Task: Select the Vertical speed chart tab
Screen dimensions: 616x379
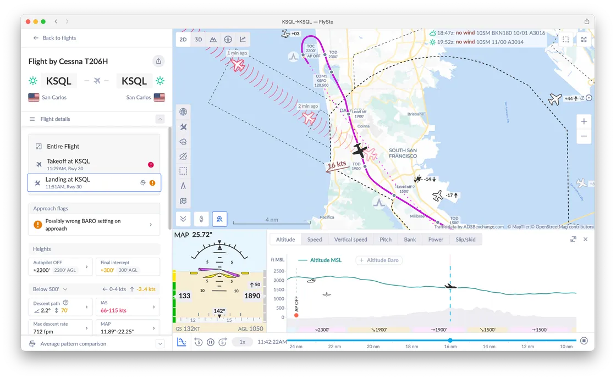Action: [350, 239]
